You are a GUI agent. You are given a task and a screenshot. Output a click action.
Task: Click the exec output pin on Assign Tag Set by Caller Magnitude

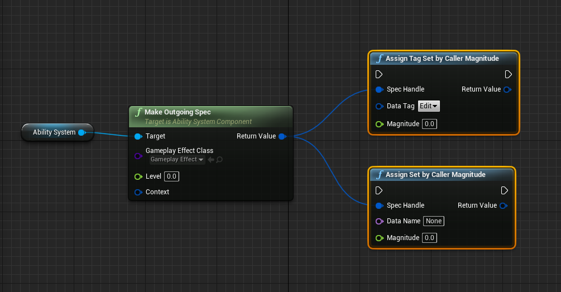coord(508,74)
